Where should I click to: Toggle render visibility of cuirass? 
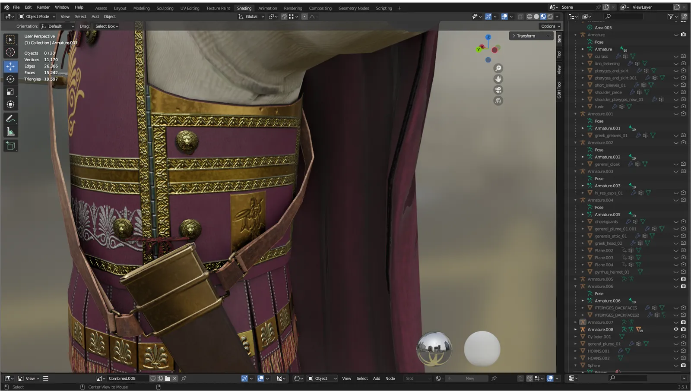point(683,56)
